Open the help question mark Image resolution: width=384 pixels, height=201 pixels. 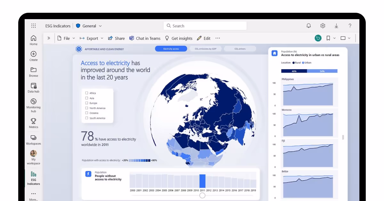click(350, 26)
